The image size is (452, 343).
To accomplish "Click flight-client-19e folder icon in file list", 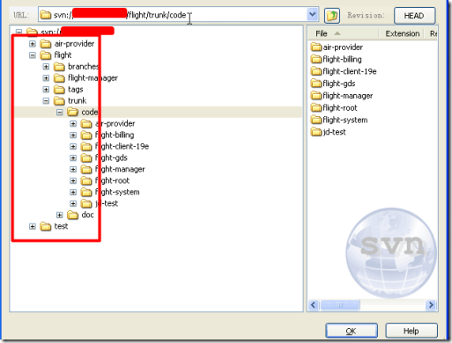I will (316, 71).
